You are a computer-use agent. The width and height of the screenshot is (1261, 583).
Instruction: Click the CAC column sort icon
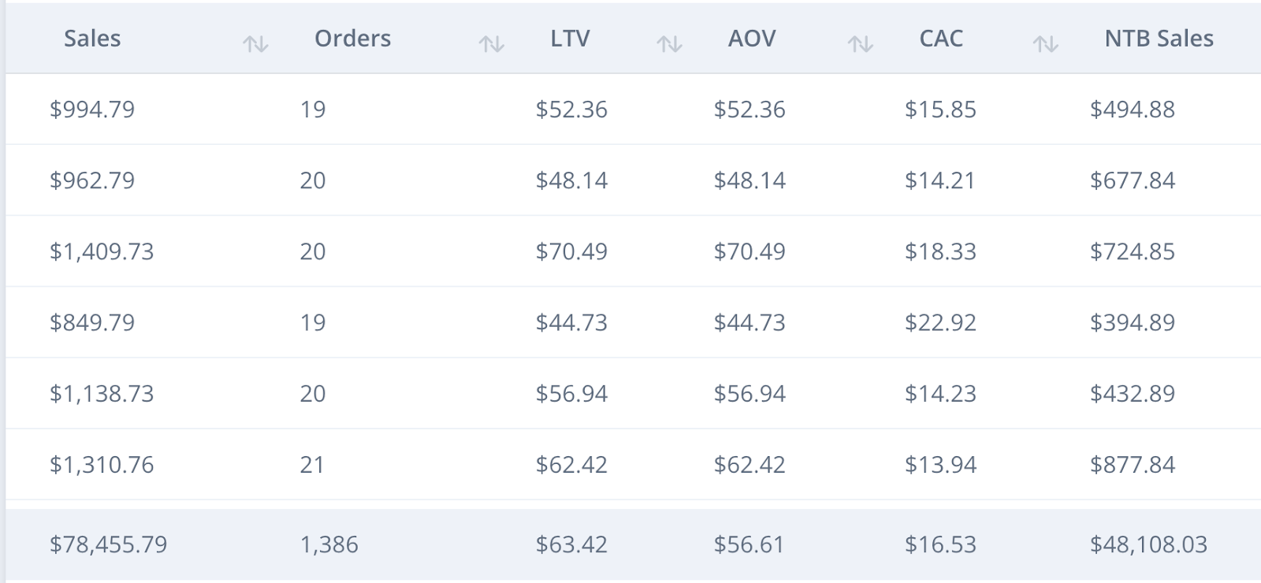1046,44
